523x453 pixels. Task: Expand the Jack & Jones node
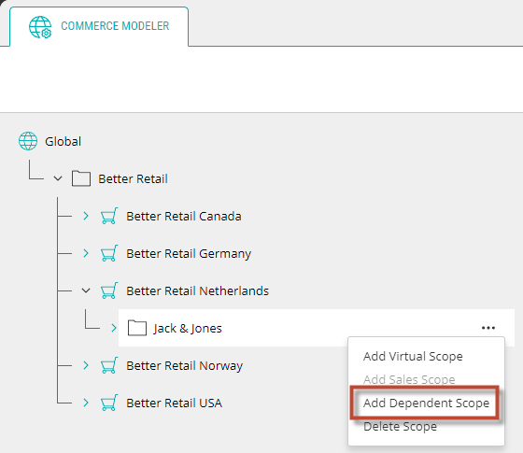tap(114, 328)
